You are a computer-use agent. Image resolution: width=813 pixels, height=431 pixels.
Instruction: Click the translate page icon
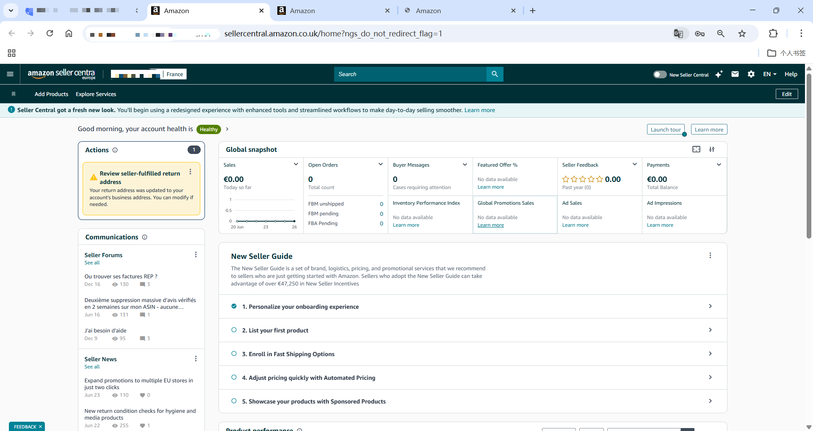click(678, 33)
